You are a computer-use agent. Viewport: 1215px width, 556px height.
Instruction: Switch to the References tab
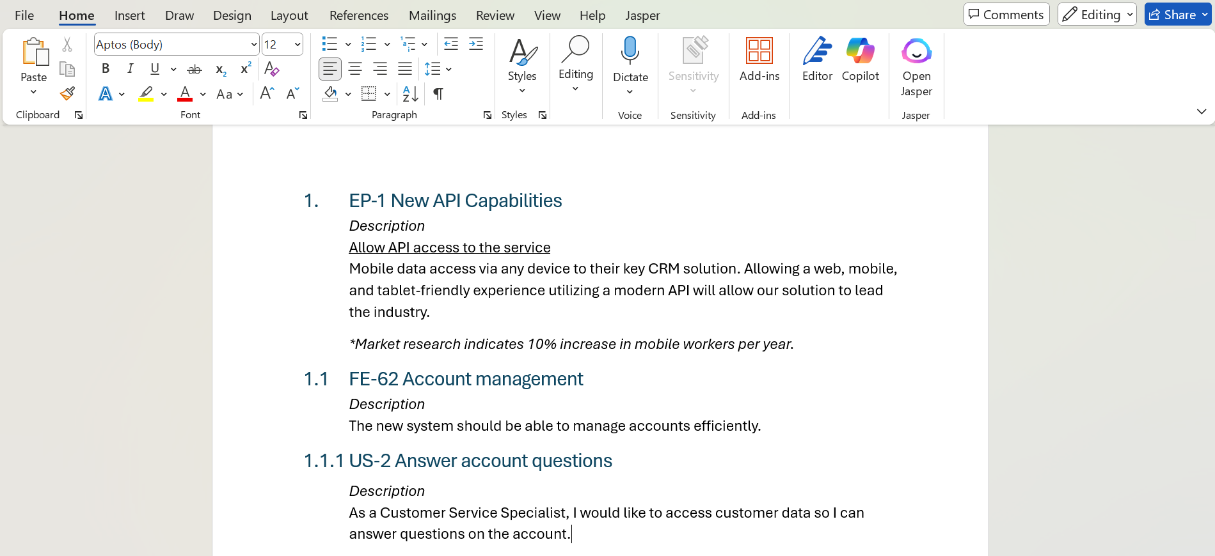point(359,15)
